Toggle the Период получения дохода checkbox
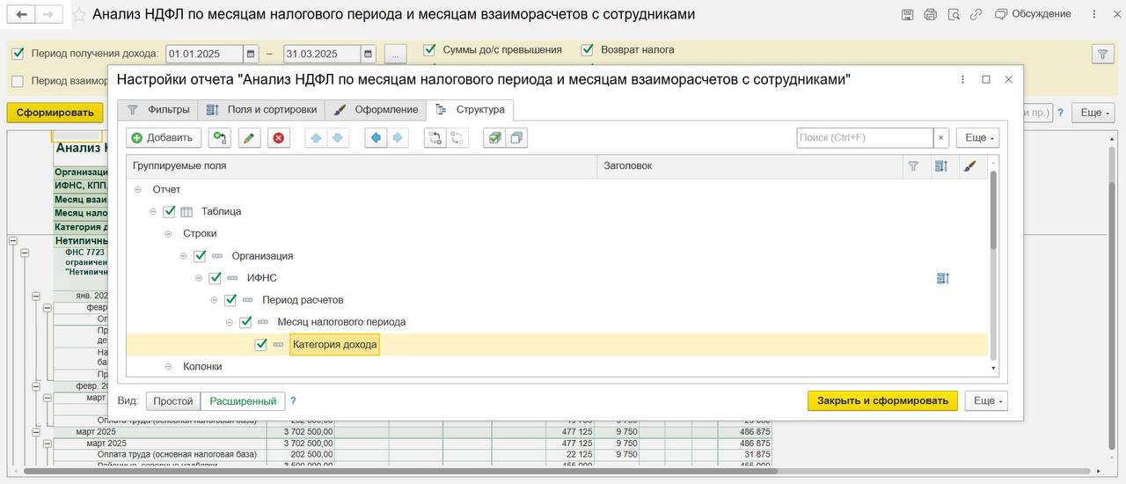 (x=18, y=53)
